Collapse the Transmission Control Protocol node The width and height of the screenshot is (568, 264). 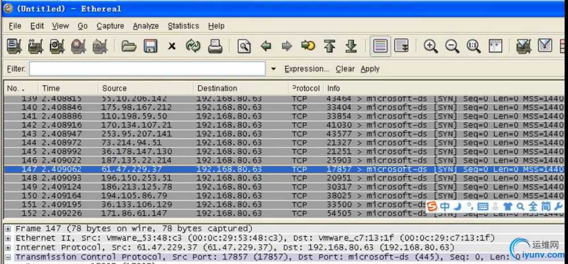click(x=7, y=258)
